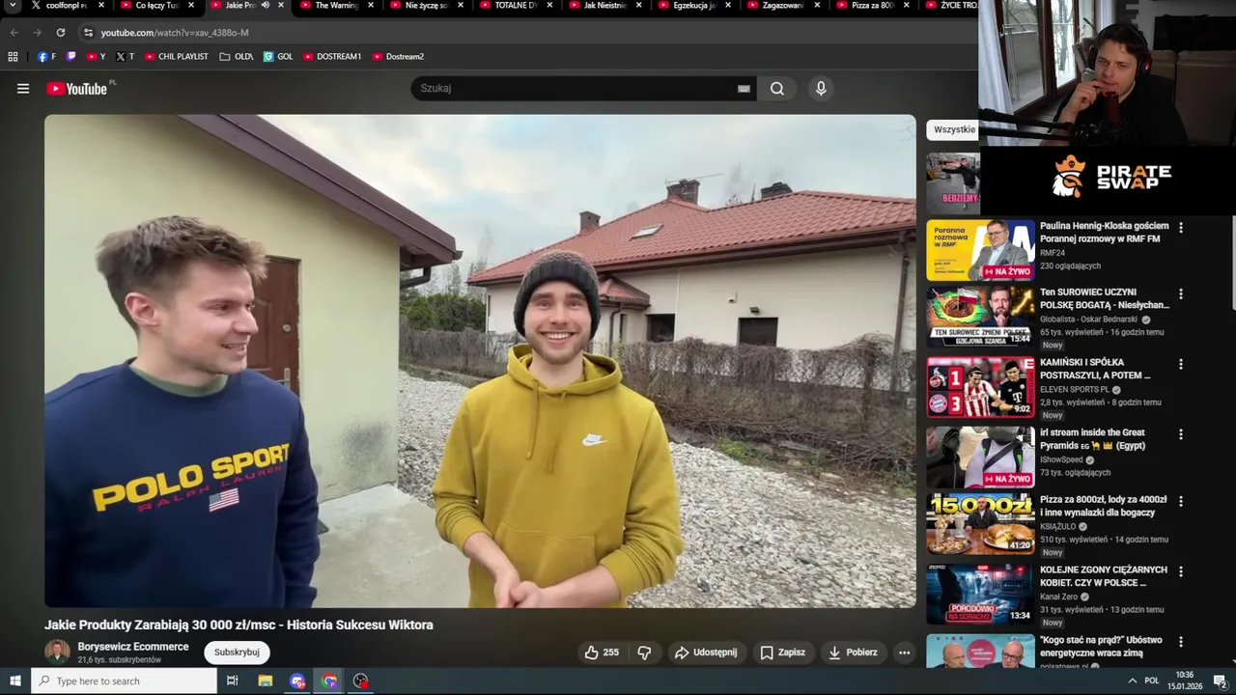
Task: Open options menu for Ten SUROWIEC video
Action: click(x=1180, y=294)
